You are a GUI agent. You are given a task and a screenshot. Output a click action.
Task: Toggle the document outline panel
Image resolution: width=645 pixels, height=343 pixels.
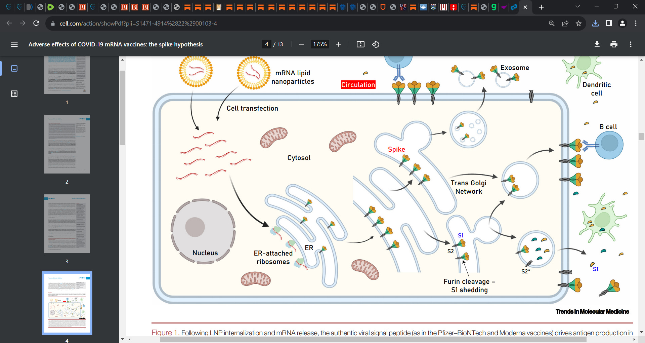(x=14, y=94)
